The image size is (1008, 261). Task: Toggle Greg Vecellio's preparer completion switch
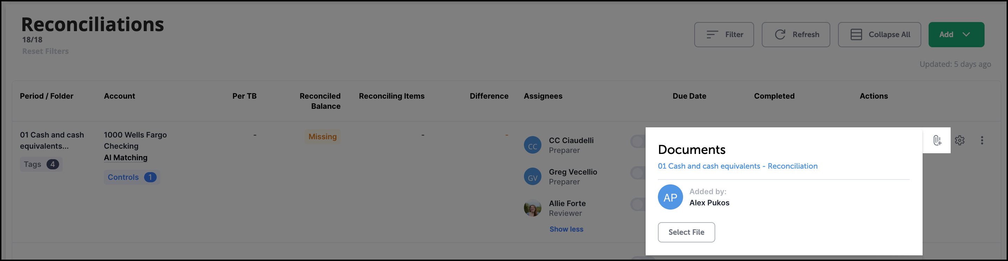638,172
